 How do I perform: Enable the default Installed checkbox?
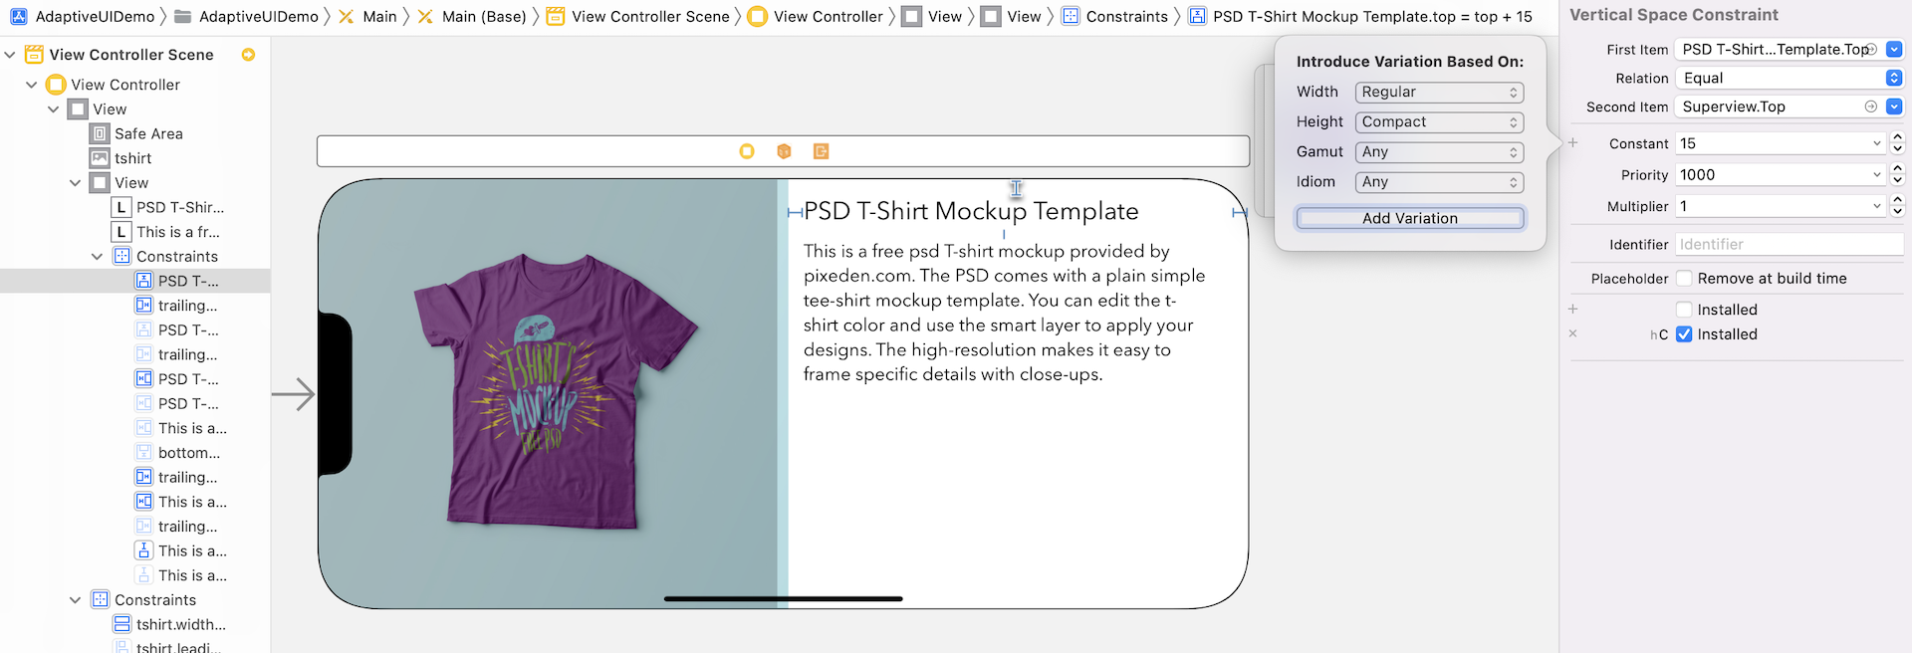tap(1684, 310)
